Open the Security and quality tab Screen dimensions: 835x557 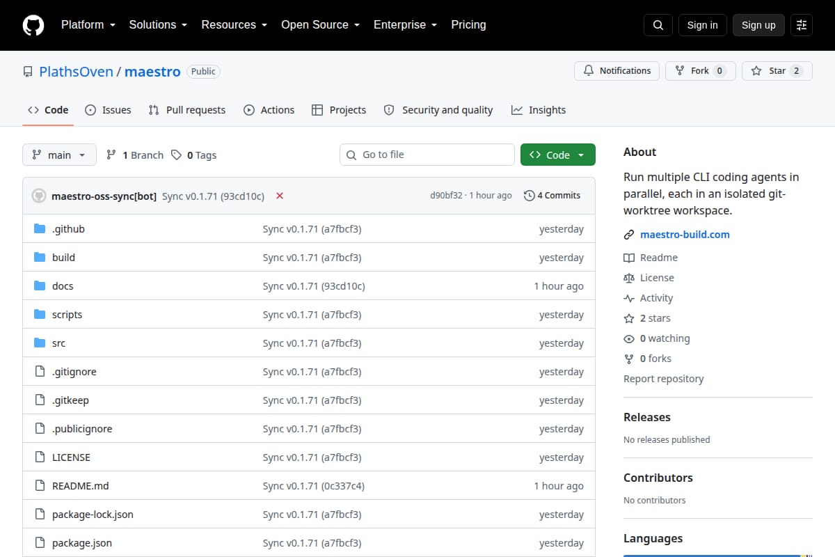[x=438, y=110]
